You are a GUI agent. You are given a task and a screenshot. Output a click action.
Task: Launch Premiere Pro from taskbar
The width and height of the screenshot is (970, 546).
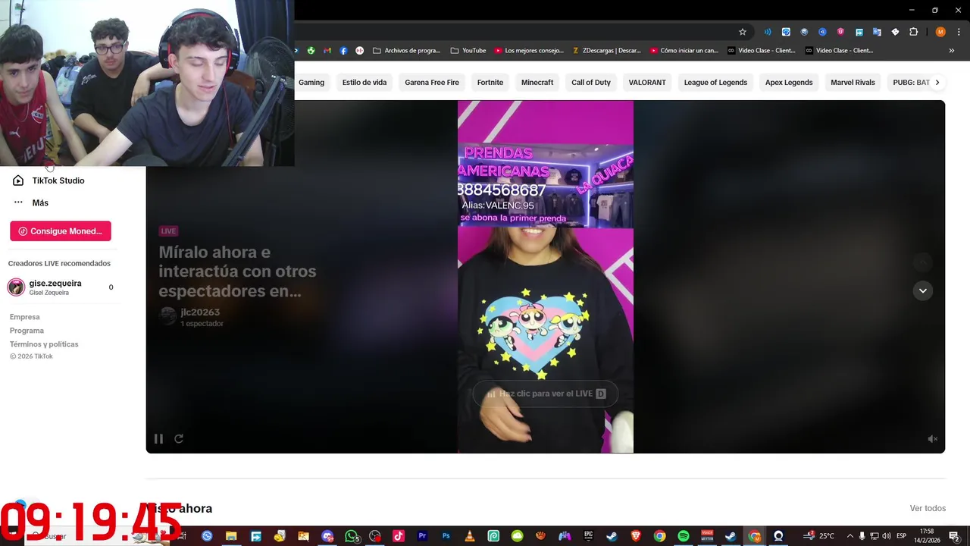(422, 536)
